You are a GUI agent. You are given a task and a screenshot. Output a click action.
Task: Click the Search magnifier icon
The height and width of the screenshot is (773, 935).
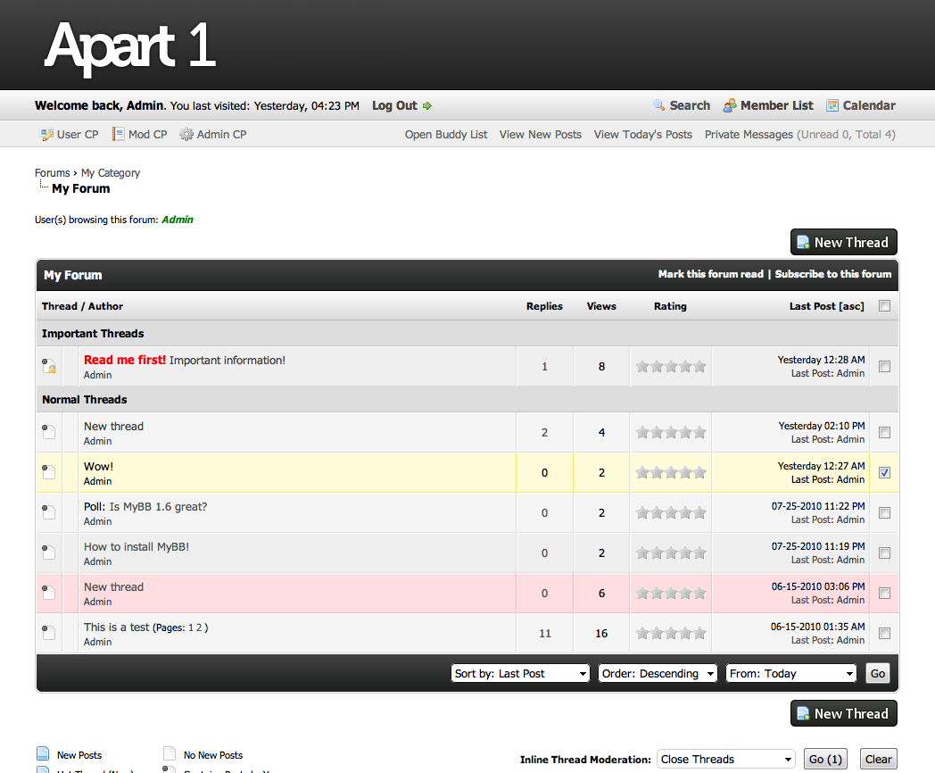click(659, 105)
